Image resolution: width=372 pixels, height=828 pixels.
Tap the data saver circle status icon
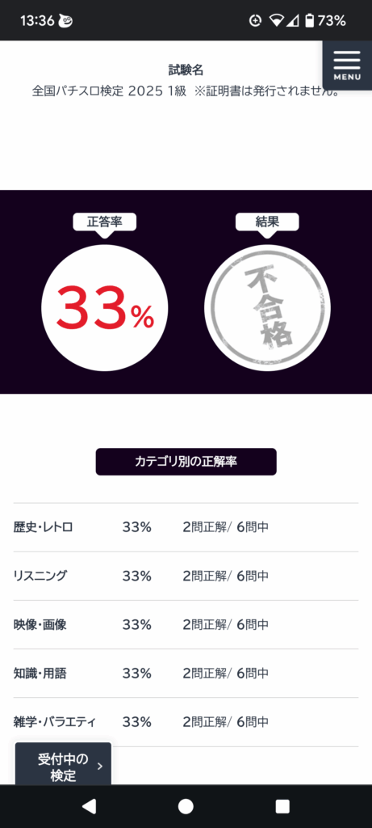(x=255, y=20)
